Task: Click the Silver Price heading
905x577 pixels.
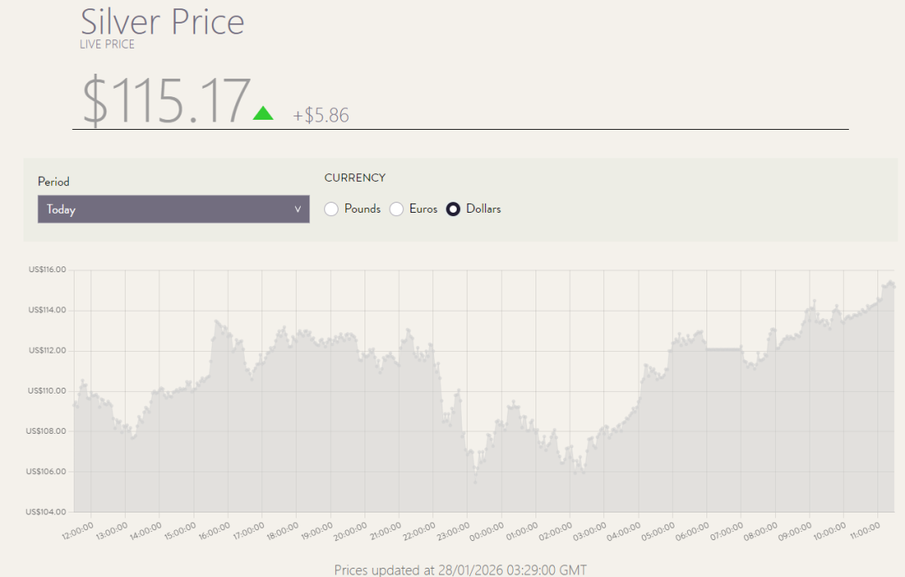Action: coord(163,21)
